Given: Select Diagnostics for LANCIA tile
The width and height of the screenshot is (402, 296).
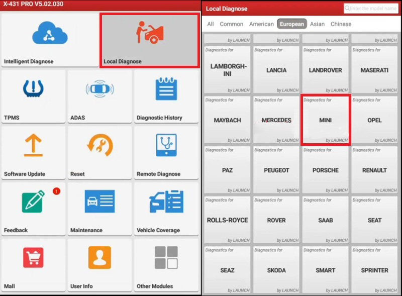Looking at the screenshot, I should (x=276, y=70).
